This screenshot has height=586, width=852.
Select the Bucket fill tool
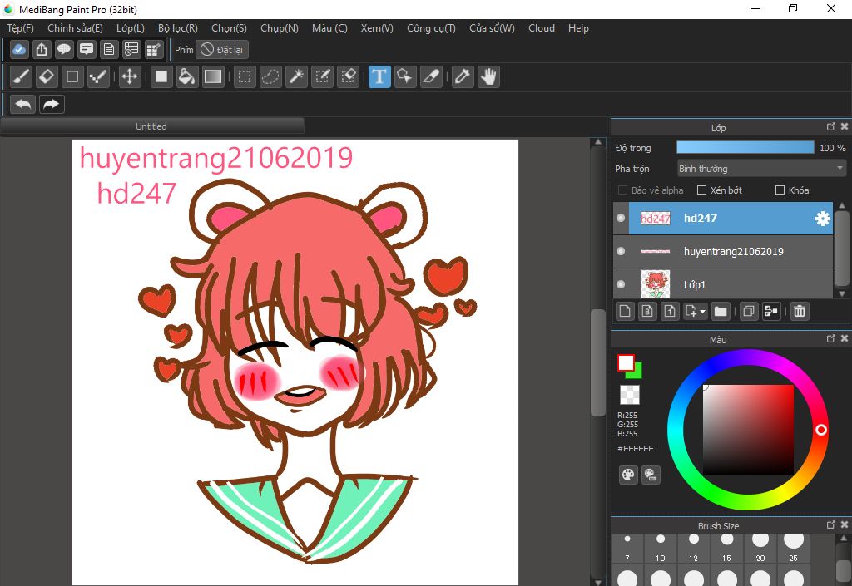[x=187, y=77]
